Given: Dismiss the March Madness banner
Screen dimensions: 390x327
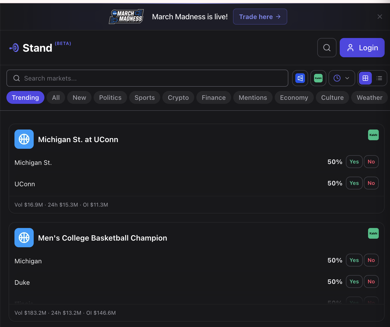Looking at the screenshot, I should 380,17.
